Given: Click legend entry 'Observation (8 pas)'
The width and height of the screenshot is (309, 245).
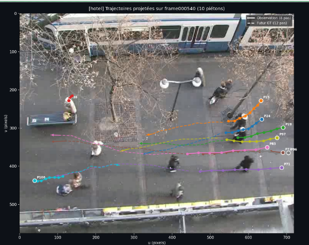Looking at the screenshot, I should click(273, 17).
